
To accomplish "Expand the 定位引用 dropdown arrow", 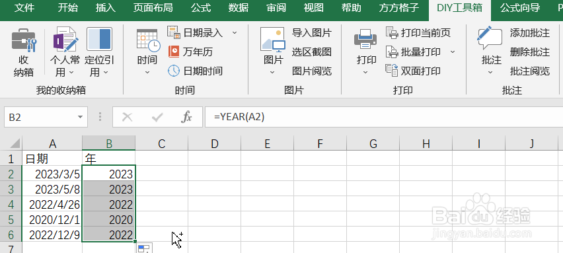I will (x=106, y=73).
